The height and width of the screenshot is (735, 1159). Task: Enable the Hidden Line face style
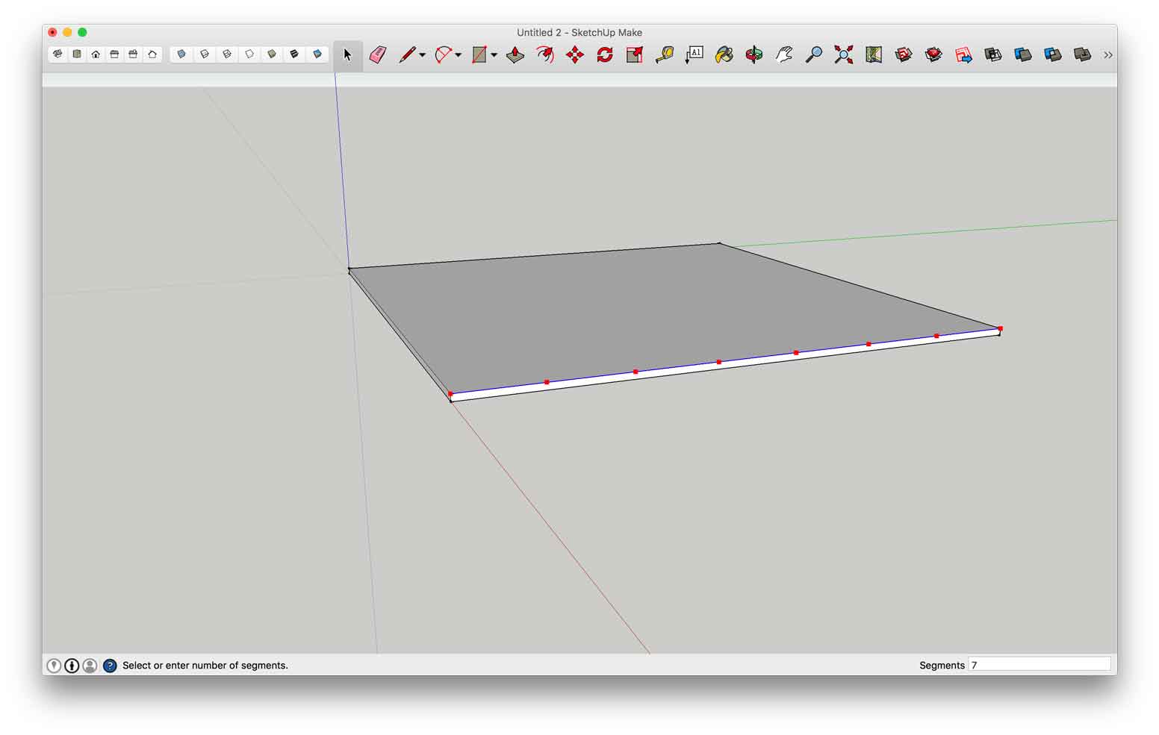(x=249, y=54)
